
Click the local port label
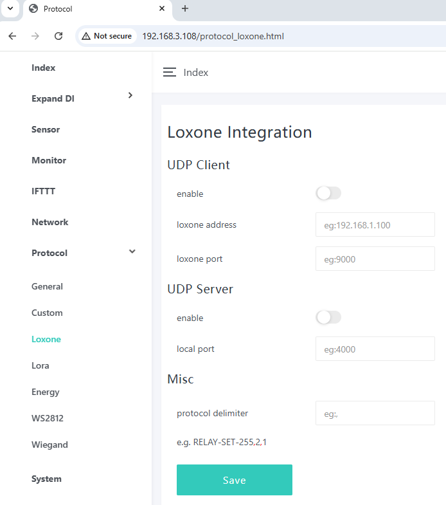pos(195,349)
